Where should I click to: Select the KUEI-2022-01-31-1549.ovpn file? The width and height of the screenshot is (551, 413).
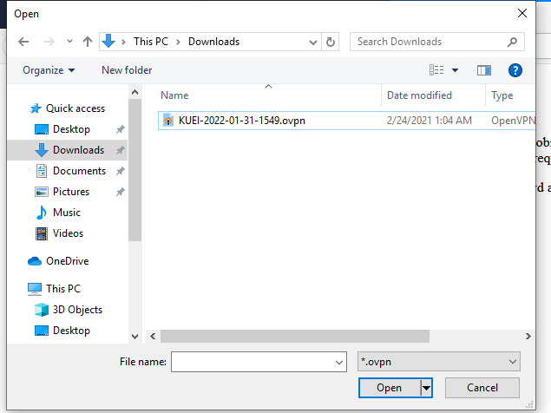click(x=241, y=121)
